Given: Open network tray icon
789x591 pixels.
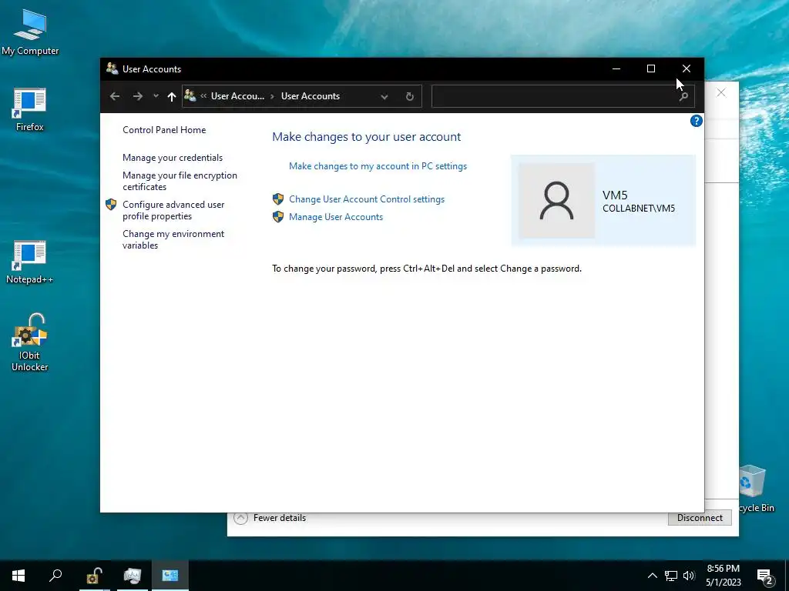Looking at the screenshot, I should point(671,576).
